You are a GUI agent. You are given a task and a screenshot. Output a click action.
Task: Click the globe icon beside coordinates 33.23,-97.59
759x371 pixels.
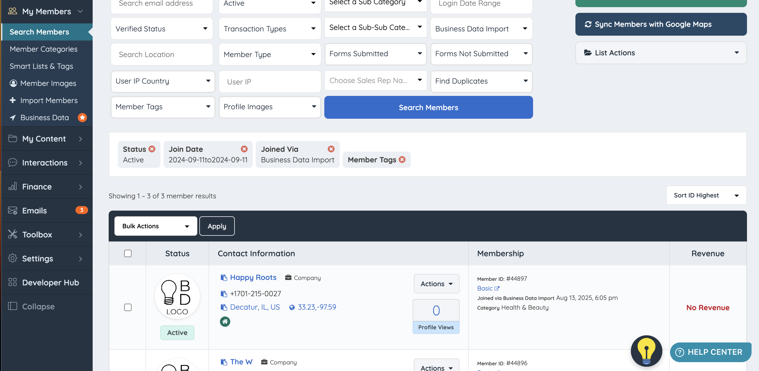point(292,307)
